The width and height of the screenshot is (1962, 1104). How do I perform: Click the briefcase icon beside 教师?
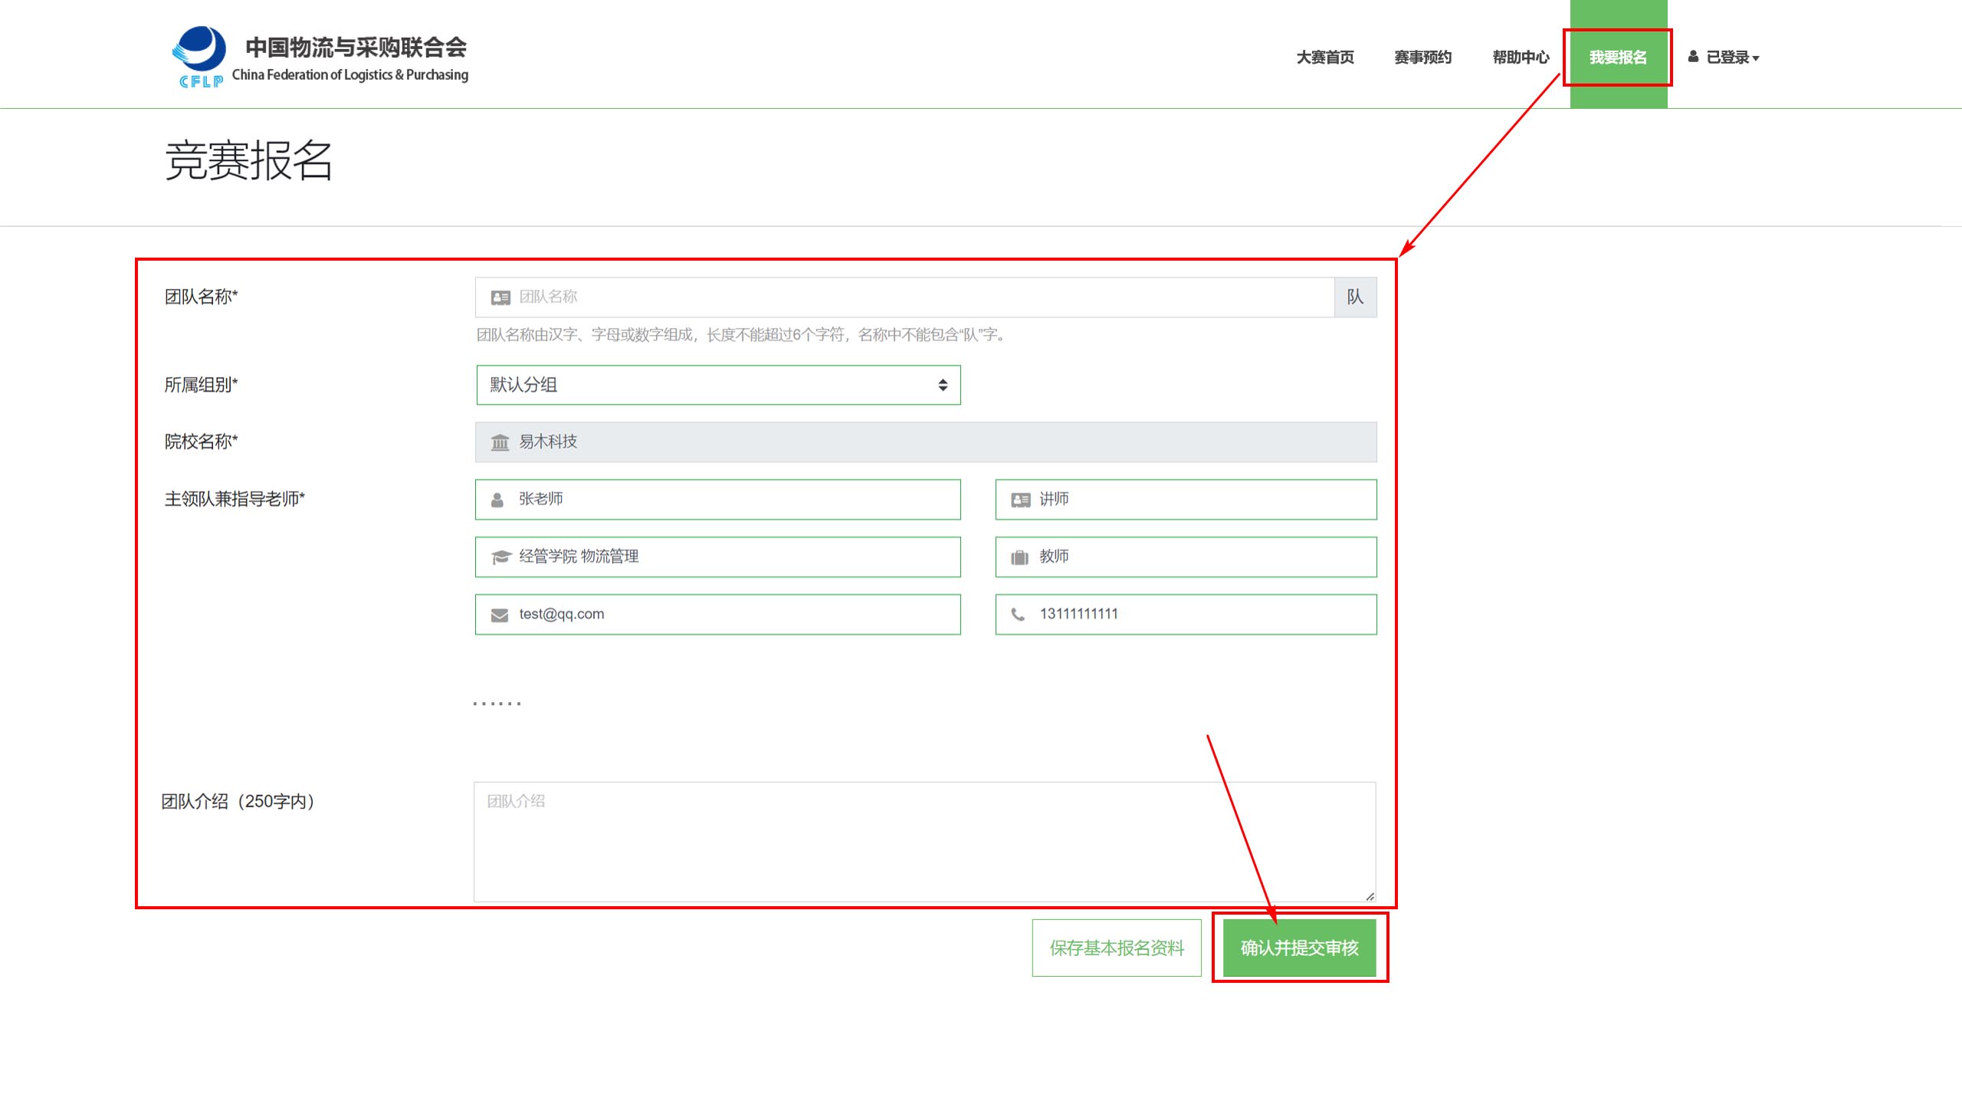click(x=1019, y=557)
